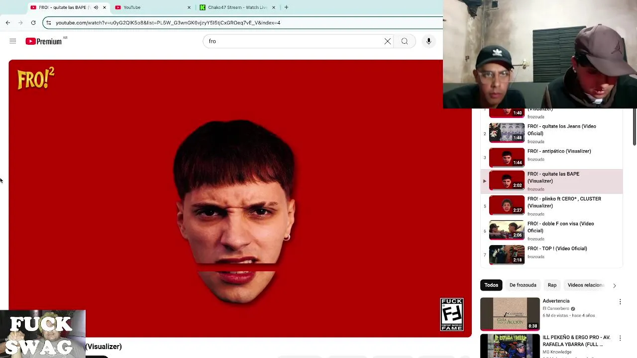637x358 pixels.
Task: Play antipático visualizer playlist thumbnail
Action: coord(507,158)
